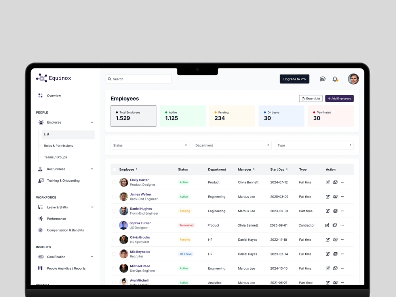
Task: Check the Daniel Hughes row checkbox
Action: (114, 211)
